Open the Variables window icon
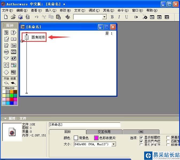The image size is (180, 160). click(159, 17)
